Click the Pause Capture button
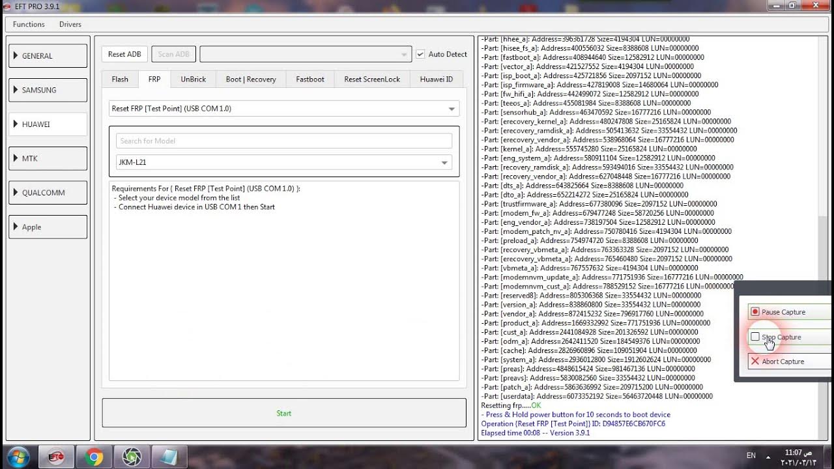Viewport: 834px width, 469px height. [790, 312]
